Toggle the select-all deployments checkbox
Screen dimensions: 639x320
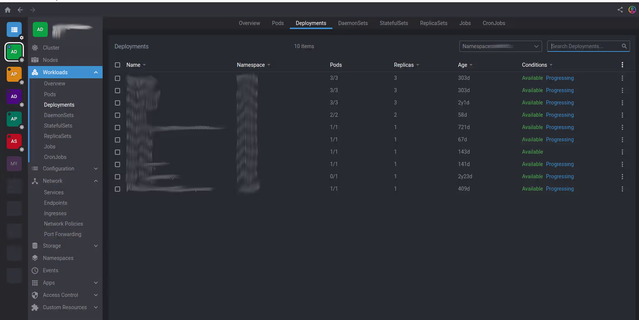[118, 65]
